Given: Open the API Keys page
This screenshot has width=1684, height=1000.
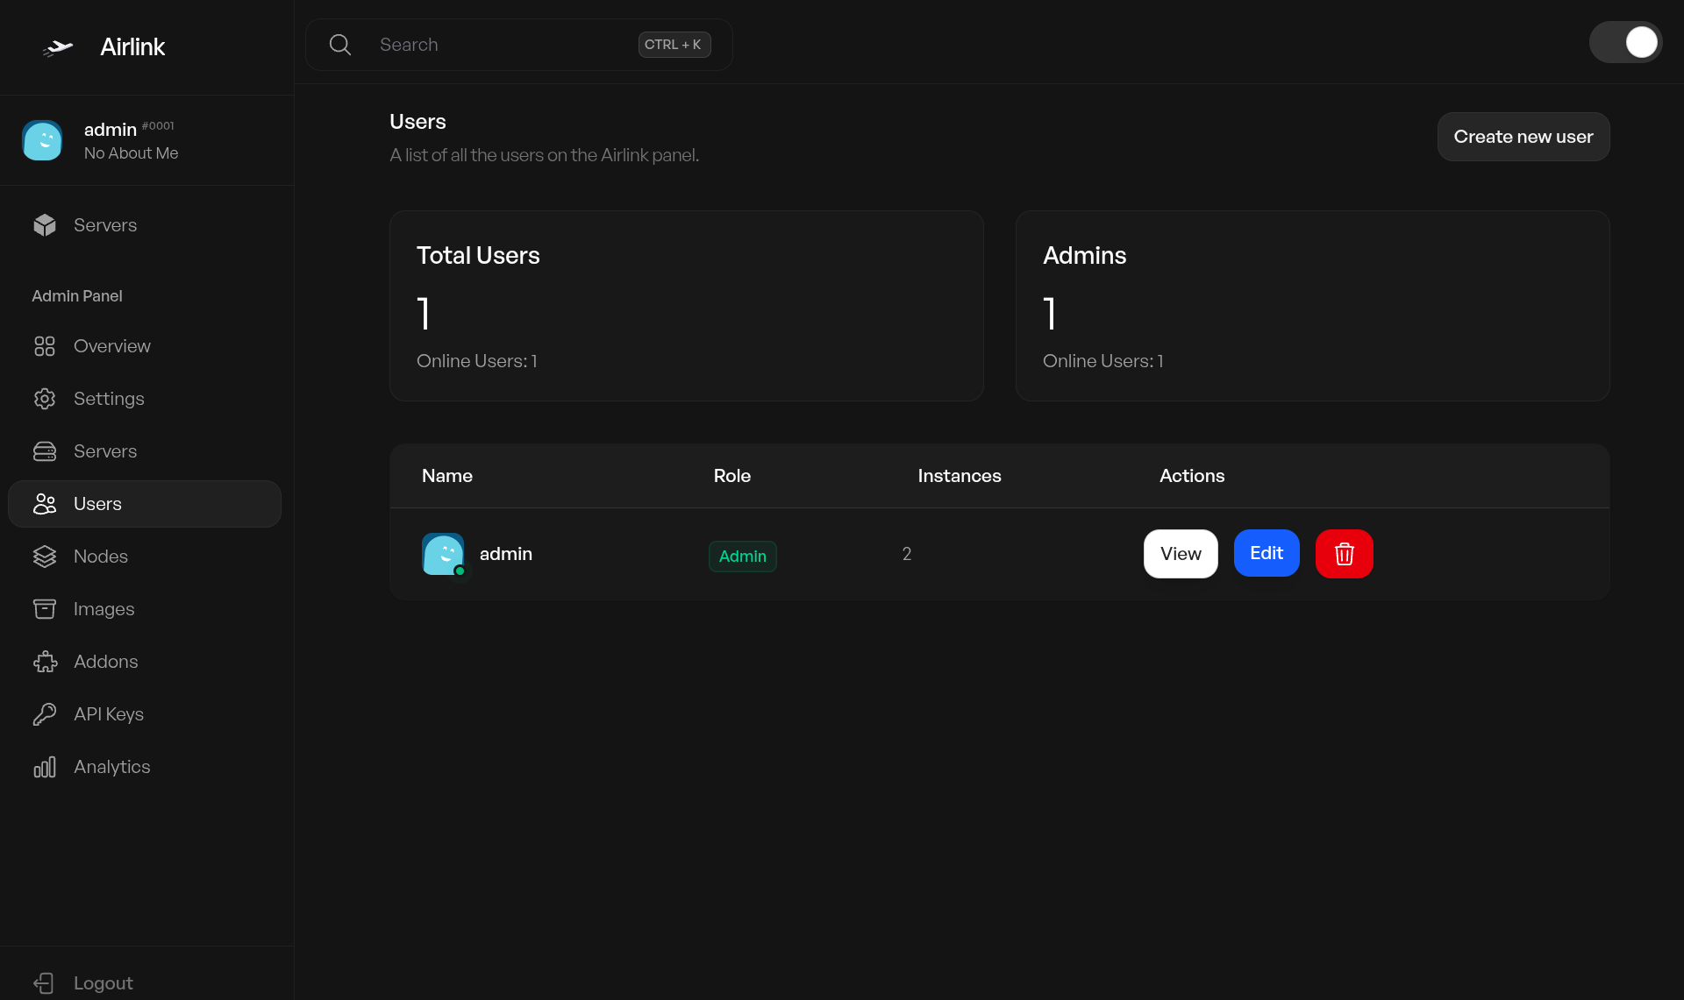Looking at the screenshot, I should pos(145,714).
